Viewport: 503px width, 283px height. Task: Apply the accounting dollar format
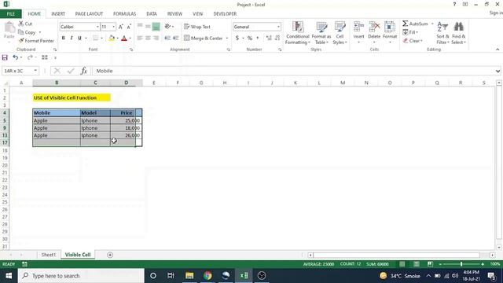pyautogui.click(x=237, y=39)
